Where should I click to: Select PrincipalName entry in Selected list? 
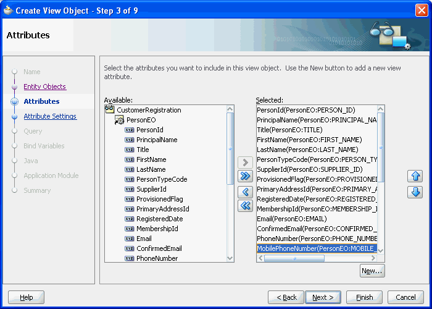click(317, 120)
